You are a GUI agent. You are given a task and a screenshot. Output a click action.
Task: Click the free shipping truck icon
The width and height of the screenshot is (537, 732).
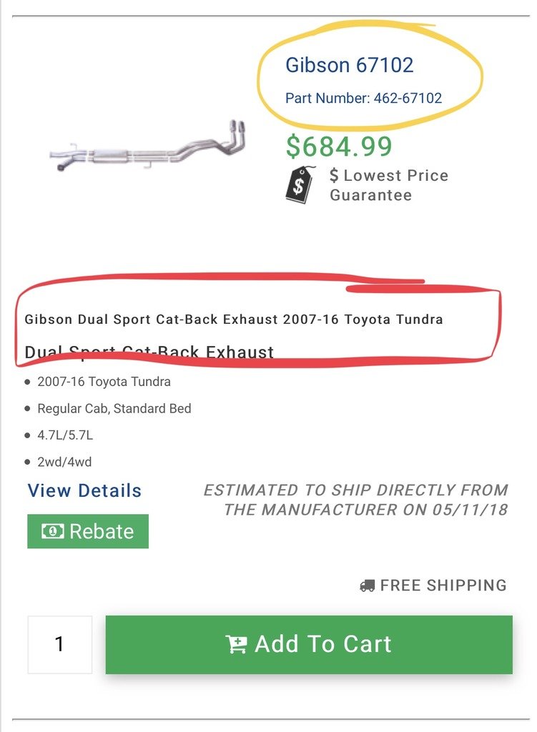click(368, 585)
